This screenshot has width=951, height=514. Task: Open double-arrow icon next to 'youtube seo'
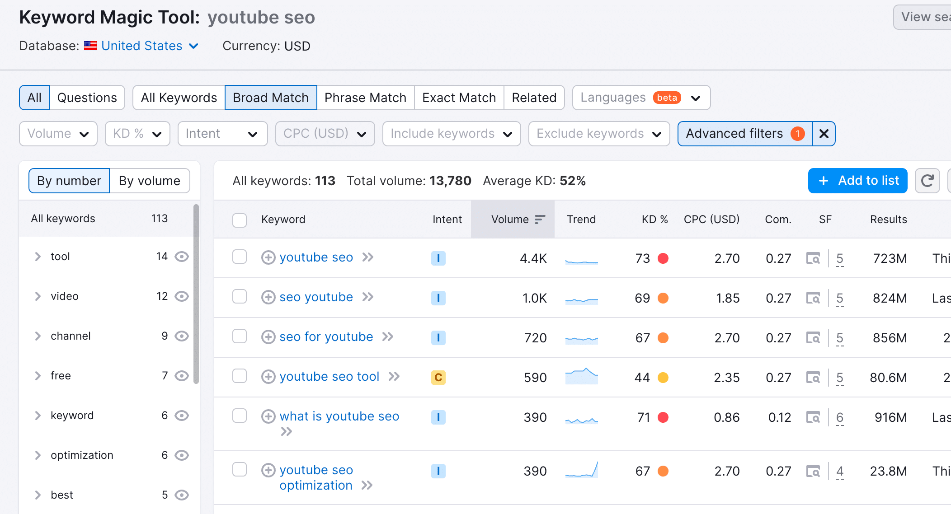coord(368,257)
